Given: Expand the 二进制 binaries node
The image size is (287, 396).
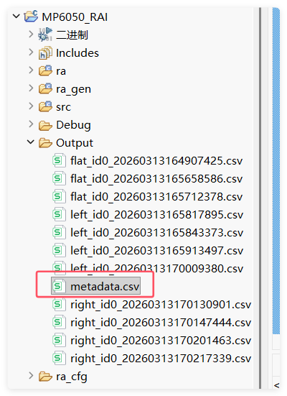Looking at the screenshot, I should (x=31, y=34).
